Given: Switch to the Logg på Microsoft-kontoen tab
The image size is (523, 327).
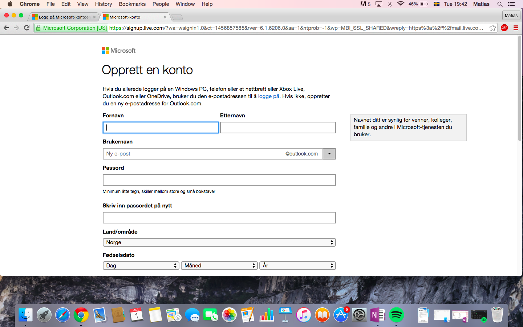Looking at the screenshot, I should click(x=64, y=17).
